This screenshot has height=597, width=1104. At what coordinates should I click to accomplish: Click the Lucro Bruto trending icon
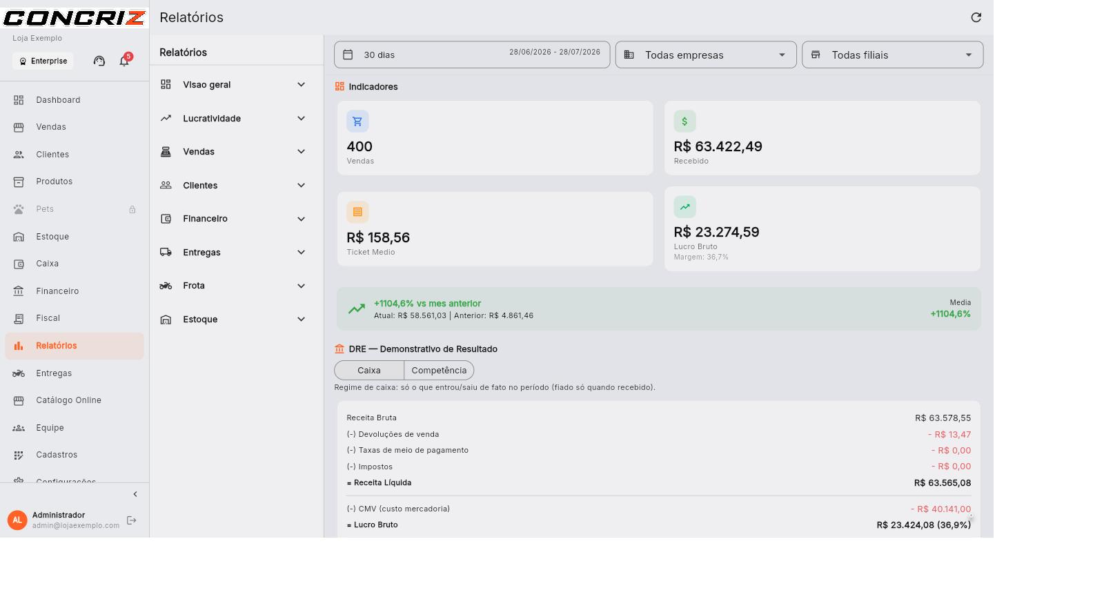click(684, 207)
